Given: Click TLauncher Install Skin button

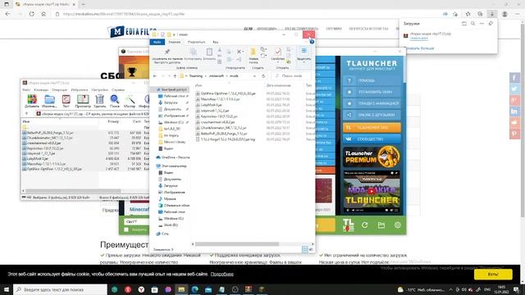Looking at the screenshot, I should point(372,92).
